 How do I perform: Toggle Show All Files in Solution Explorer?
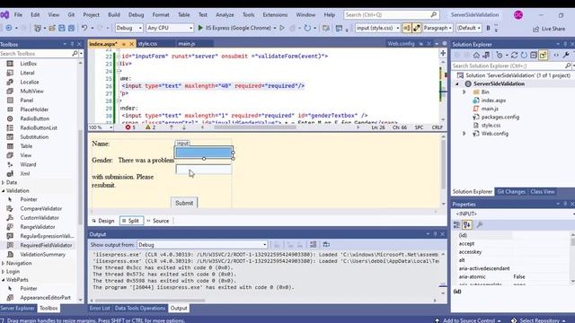[x=543, y=56]
